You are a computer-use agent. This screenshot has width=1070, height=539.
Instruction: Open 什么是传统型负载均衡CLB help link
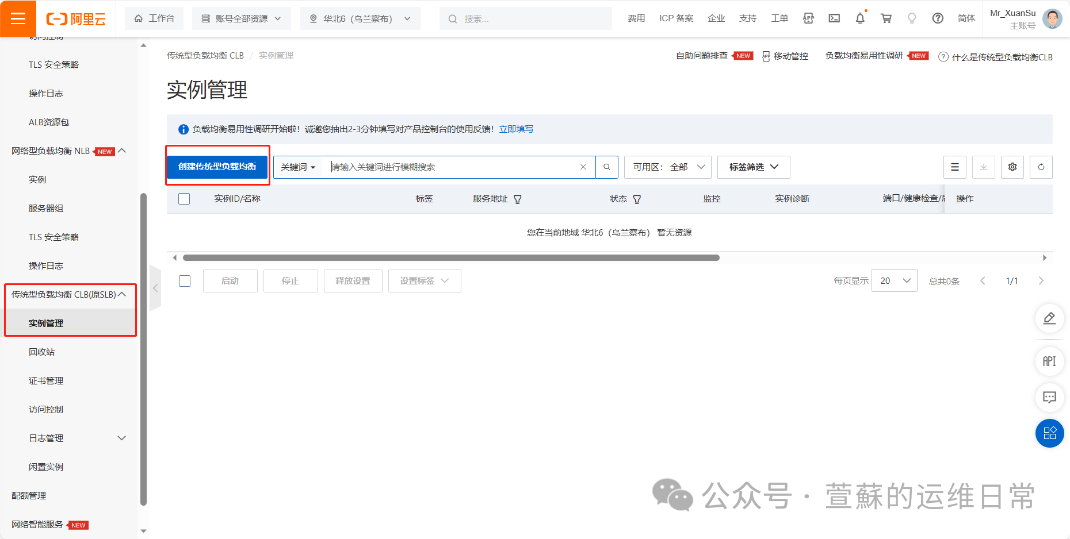(995, 57)
